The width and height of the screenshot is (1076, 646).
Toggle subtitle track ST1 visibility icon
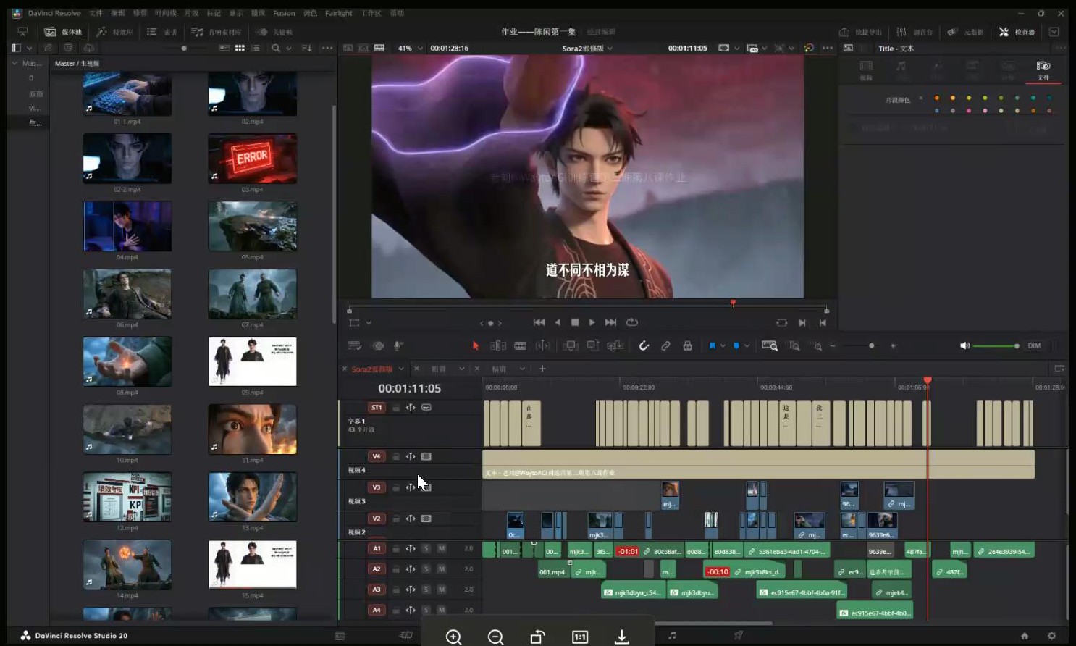[426, 408]
